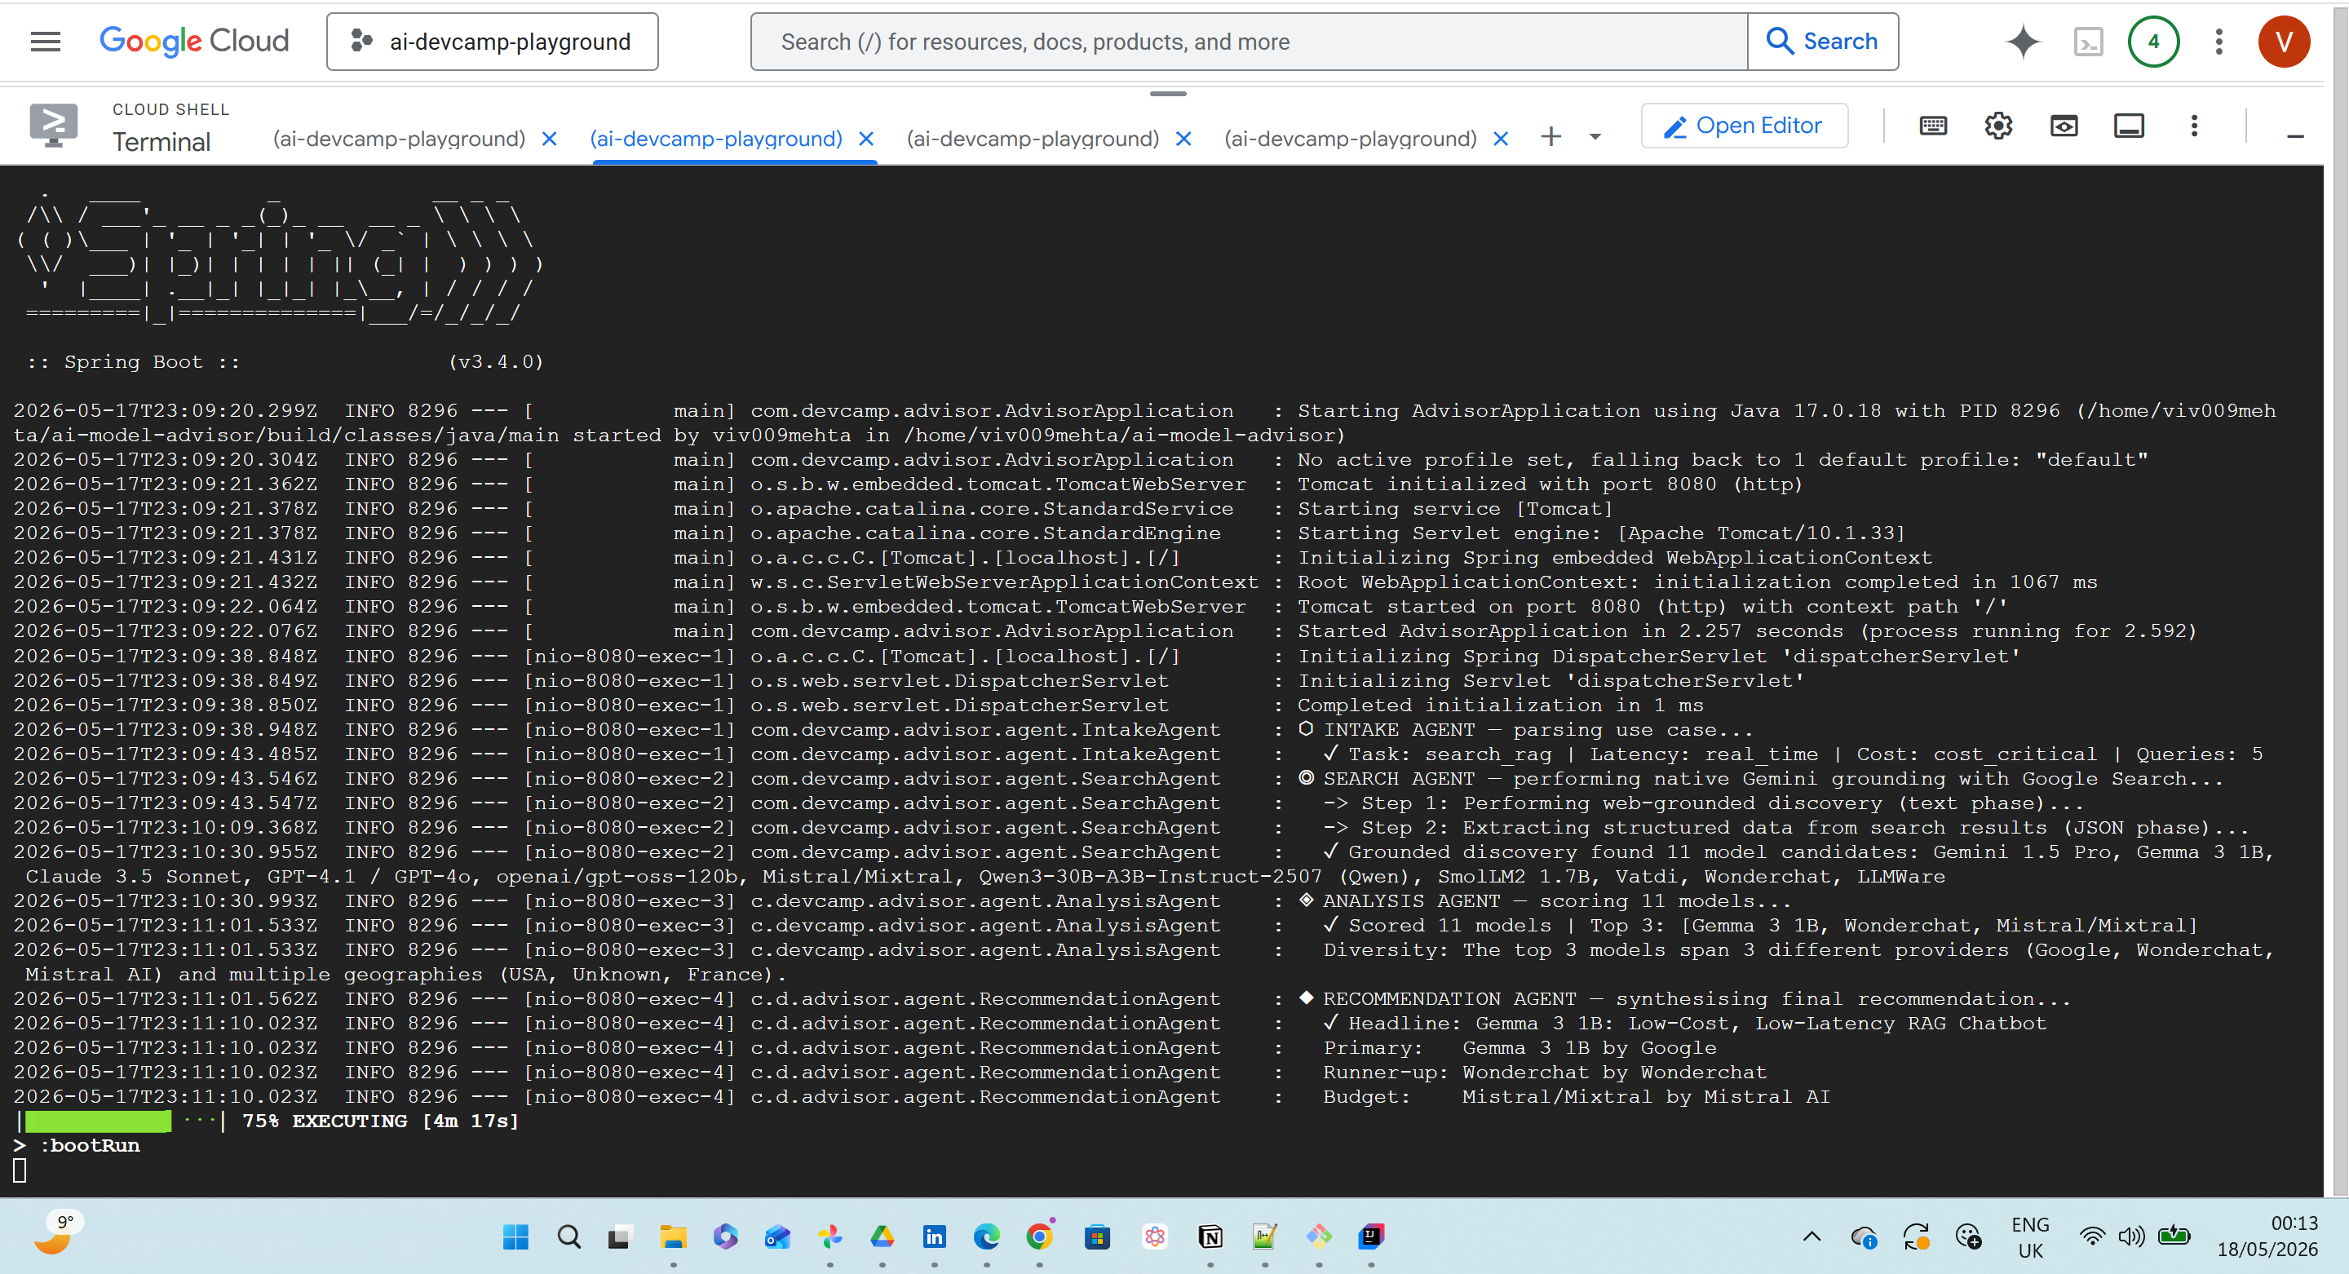Open Notion from taskbar
The image size is (2349, 1274).
tap(1210, 1236)
